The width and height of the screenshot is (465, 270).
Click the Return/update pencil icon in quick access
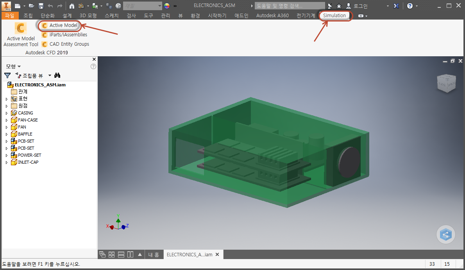click(x=81, y=6)
